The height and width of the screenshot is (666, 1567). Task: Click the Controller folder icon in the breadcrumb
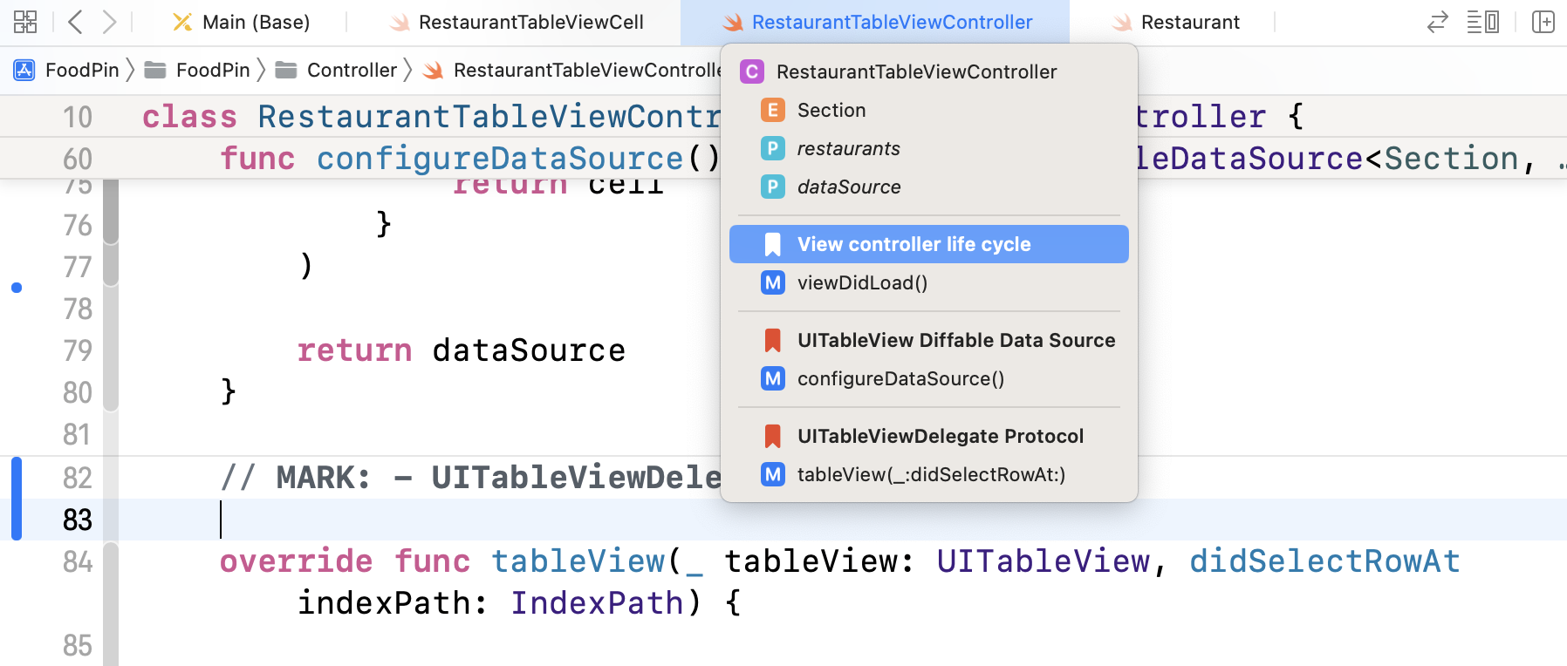pyautogui.click(x=285, y=70)
